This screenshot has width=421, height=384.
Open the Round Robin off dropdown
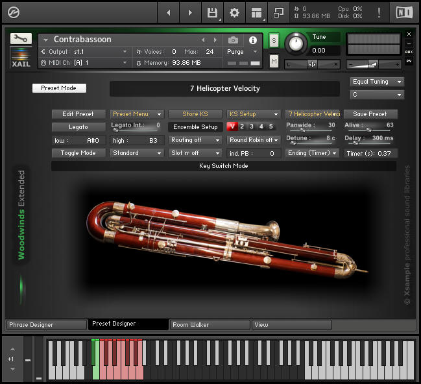254,140
